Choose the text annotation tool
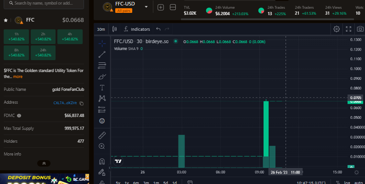 pyautogui.click(x=102, y=88)
